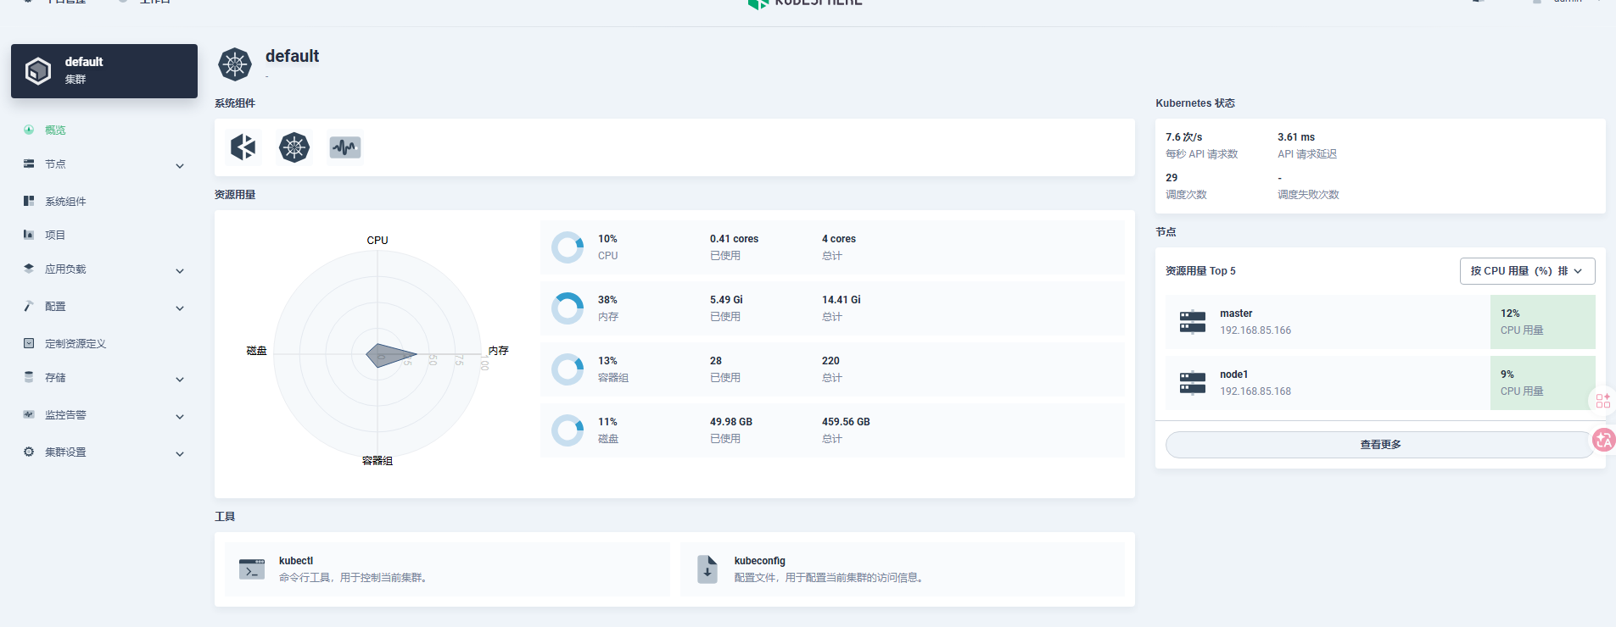Select 系统组件 in the sidebar
This screenshot has width=1616, height=627.
[x=65, y=202]
